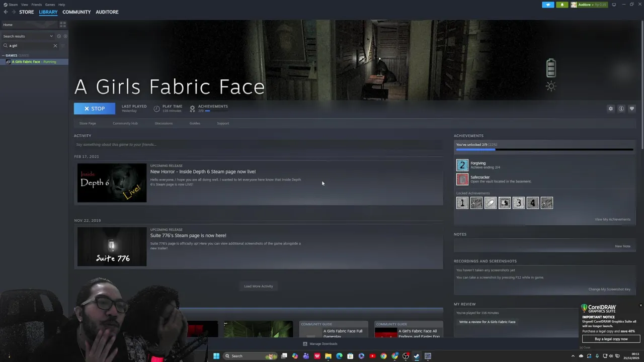Create a New Note
Screen dimensions: 644x362
[622, 246]
